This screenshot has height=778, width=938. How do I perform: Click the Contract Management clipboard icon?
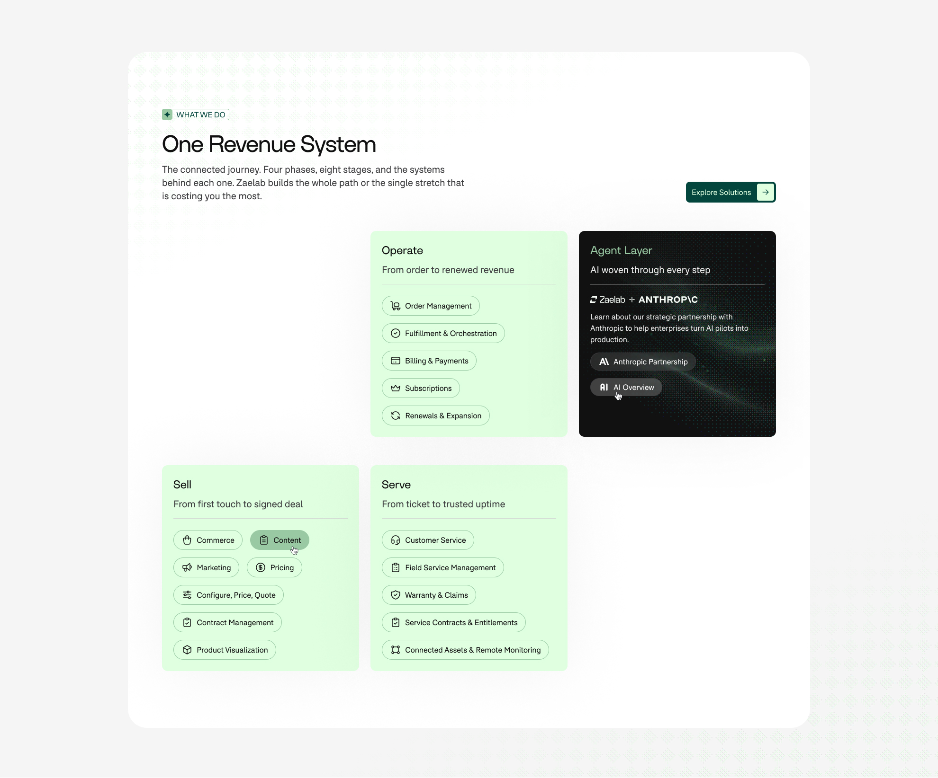coord(187,623)
